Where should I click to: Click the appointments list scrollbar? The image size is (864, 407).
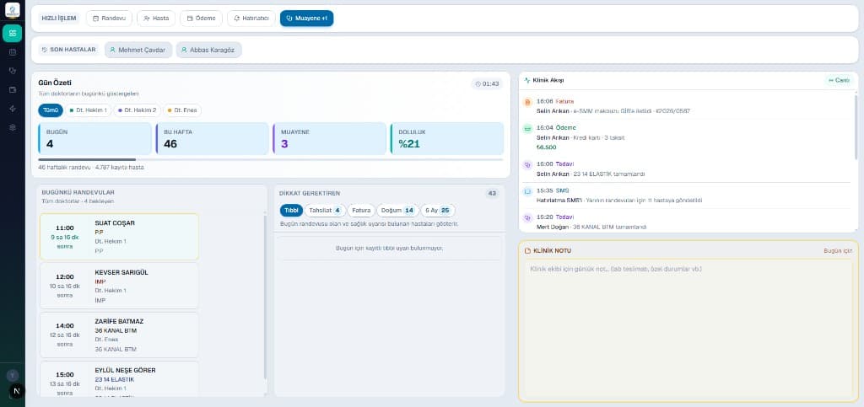click(x=264, y=297)
